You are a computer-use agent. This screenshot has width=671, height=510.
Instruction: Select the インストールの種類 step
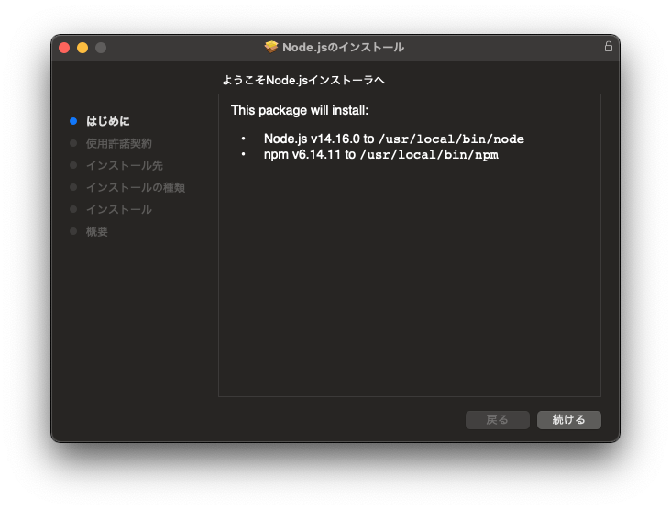pos(136,187)
